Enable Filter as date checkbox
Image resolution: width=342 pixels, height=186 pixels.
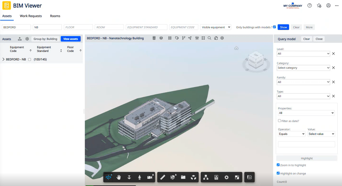point(279,121)
